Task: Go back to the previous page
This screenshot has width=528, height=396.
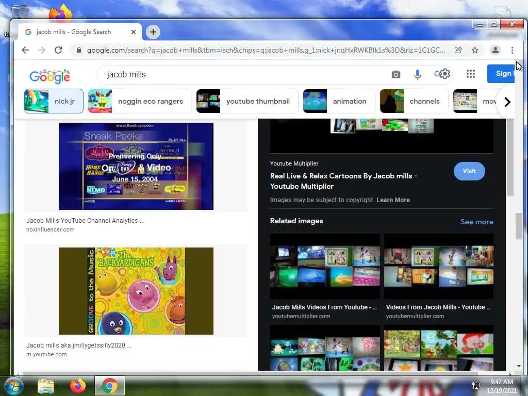Action: point(25,50)
